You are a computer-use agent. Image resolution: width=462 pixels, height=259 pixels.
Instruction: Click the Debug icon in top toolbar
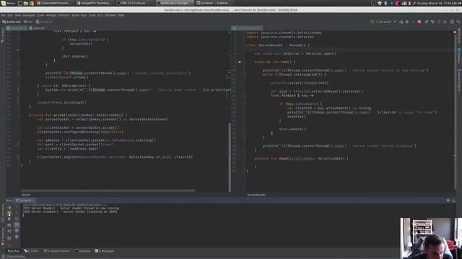tap(407, 22)
